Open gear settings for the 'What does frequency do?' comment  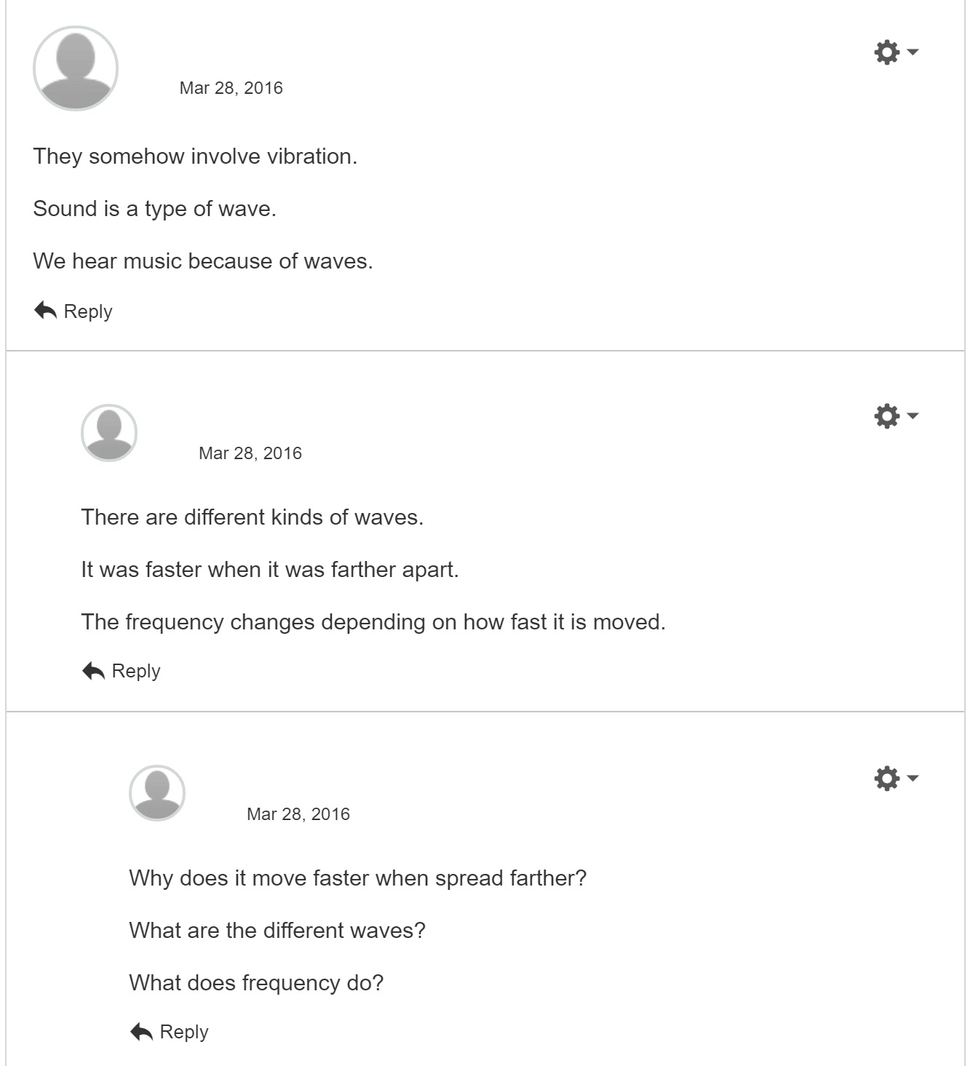[887, 778]
